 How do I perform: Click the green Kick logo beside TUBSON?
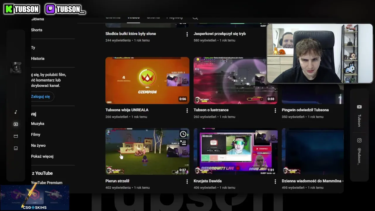[9, 9]
